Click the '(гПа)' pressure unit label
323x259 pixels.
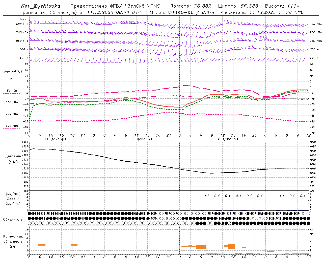coord(13,162)
